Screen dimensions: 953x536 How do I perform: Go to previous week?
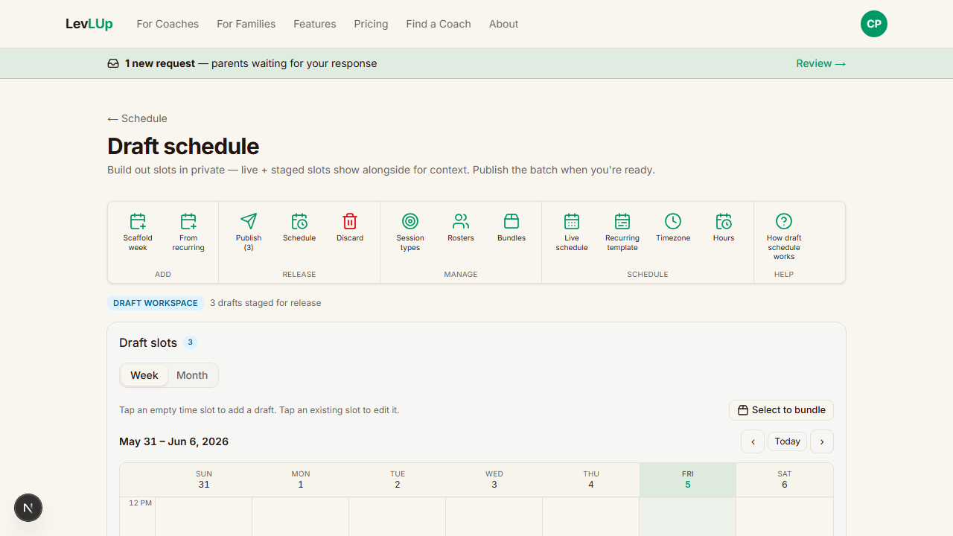click(x=753, y=441)
